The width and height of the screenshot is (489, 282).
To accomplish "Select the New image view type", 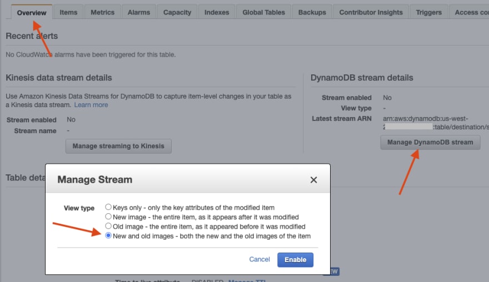I will [x=108, y=216].
